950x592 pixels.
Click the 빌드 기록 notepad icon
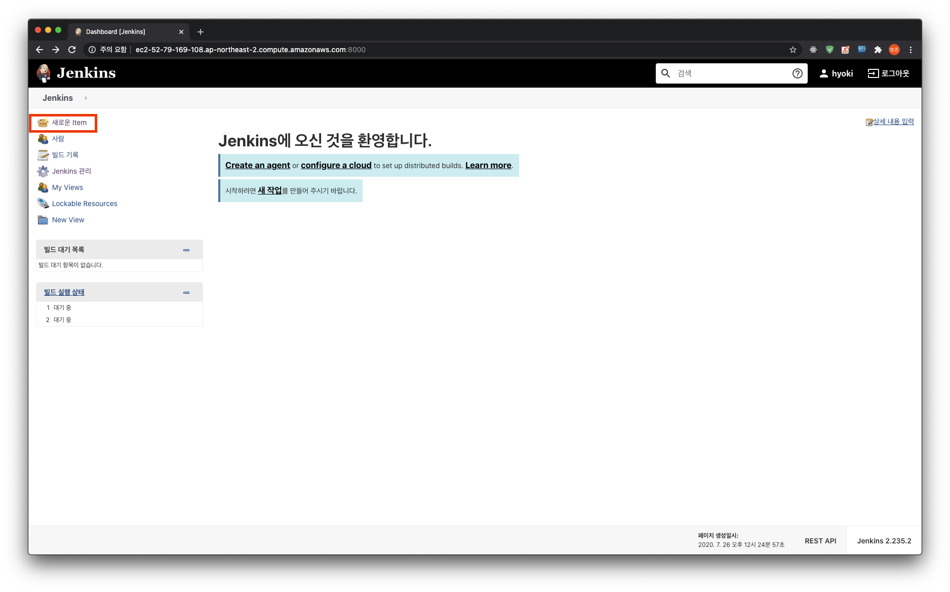[x=43, y=155]
